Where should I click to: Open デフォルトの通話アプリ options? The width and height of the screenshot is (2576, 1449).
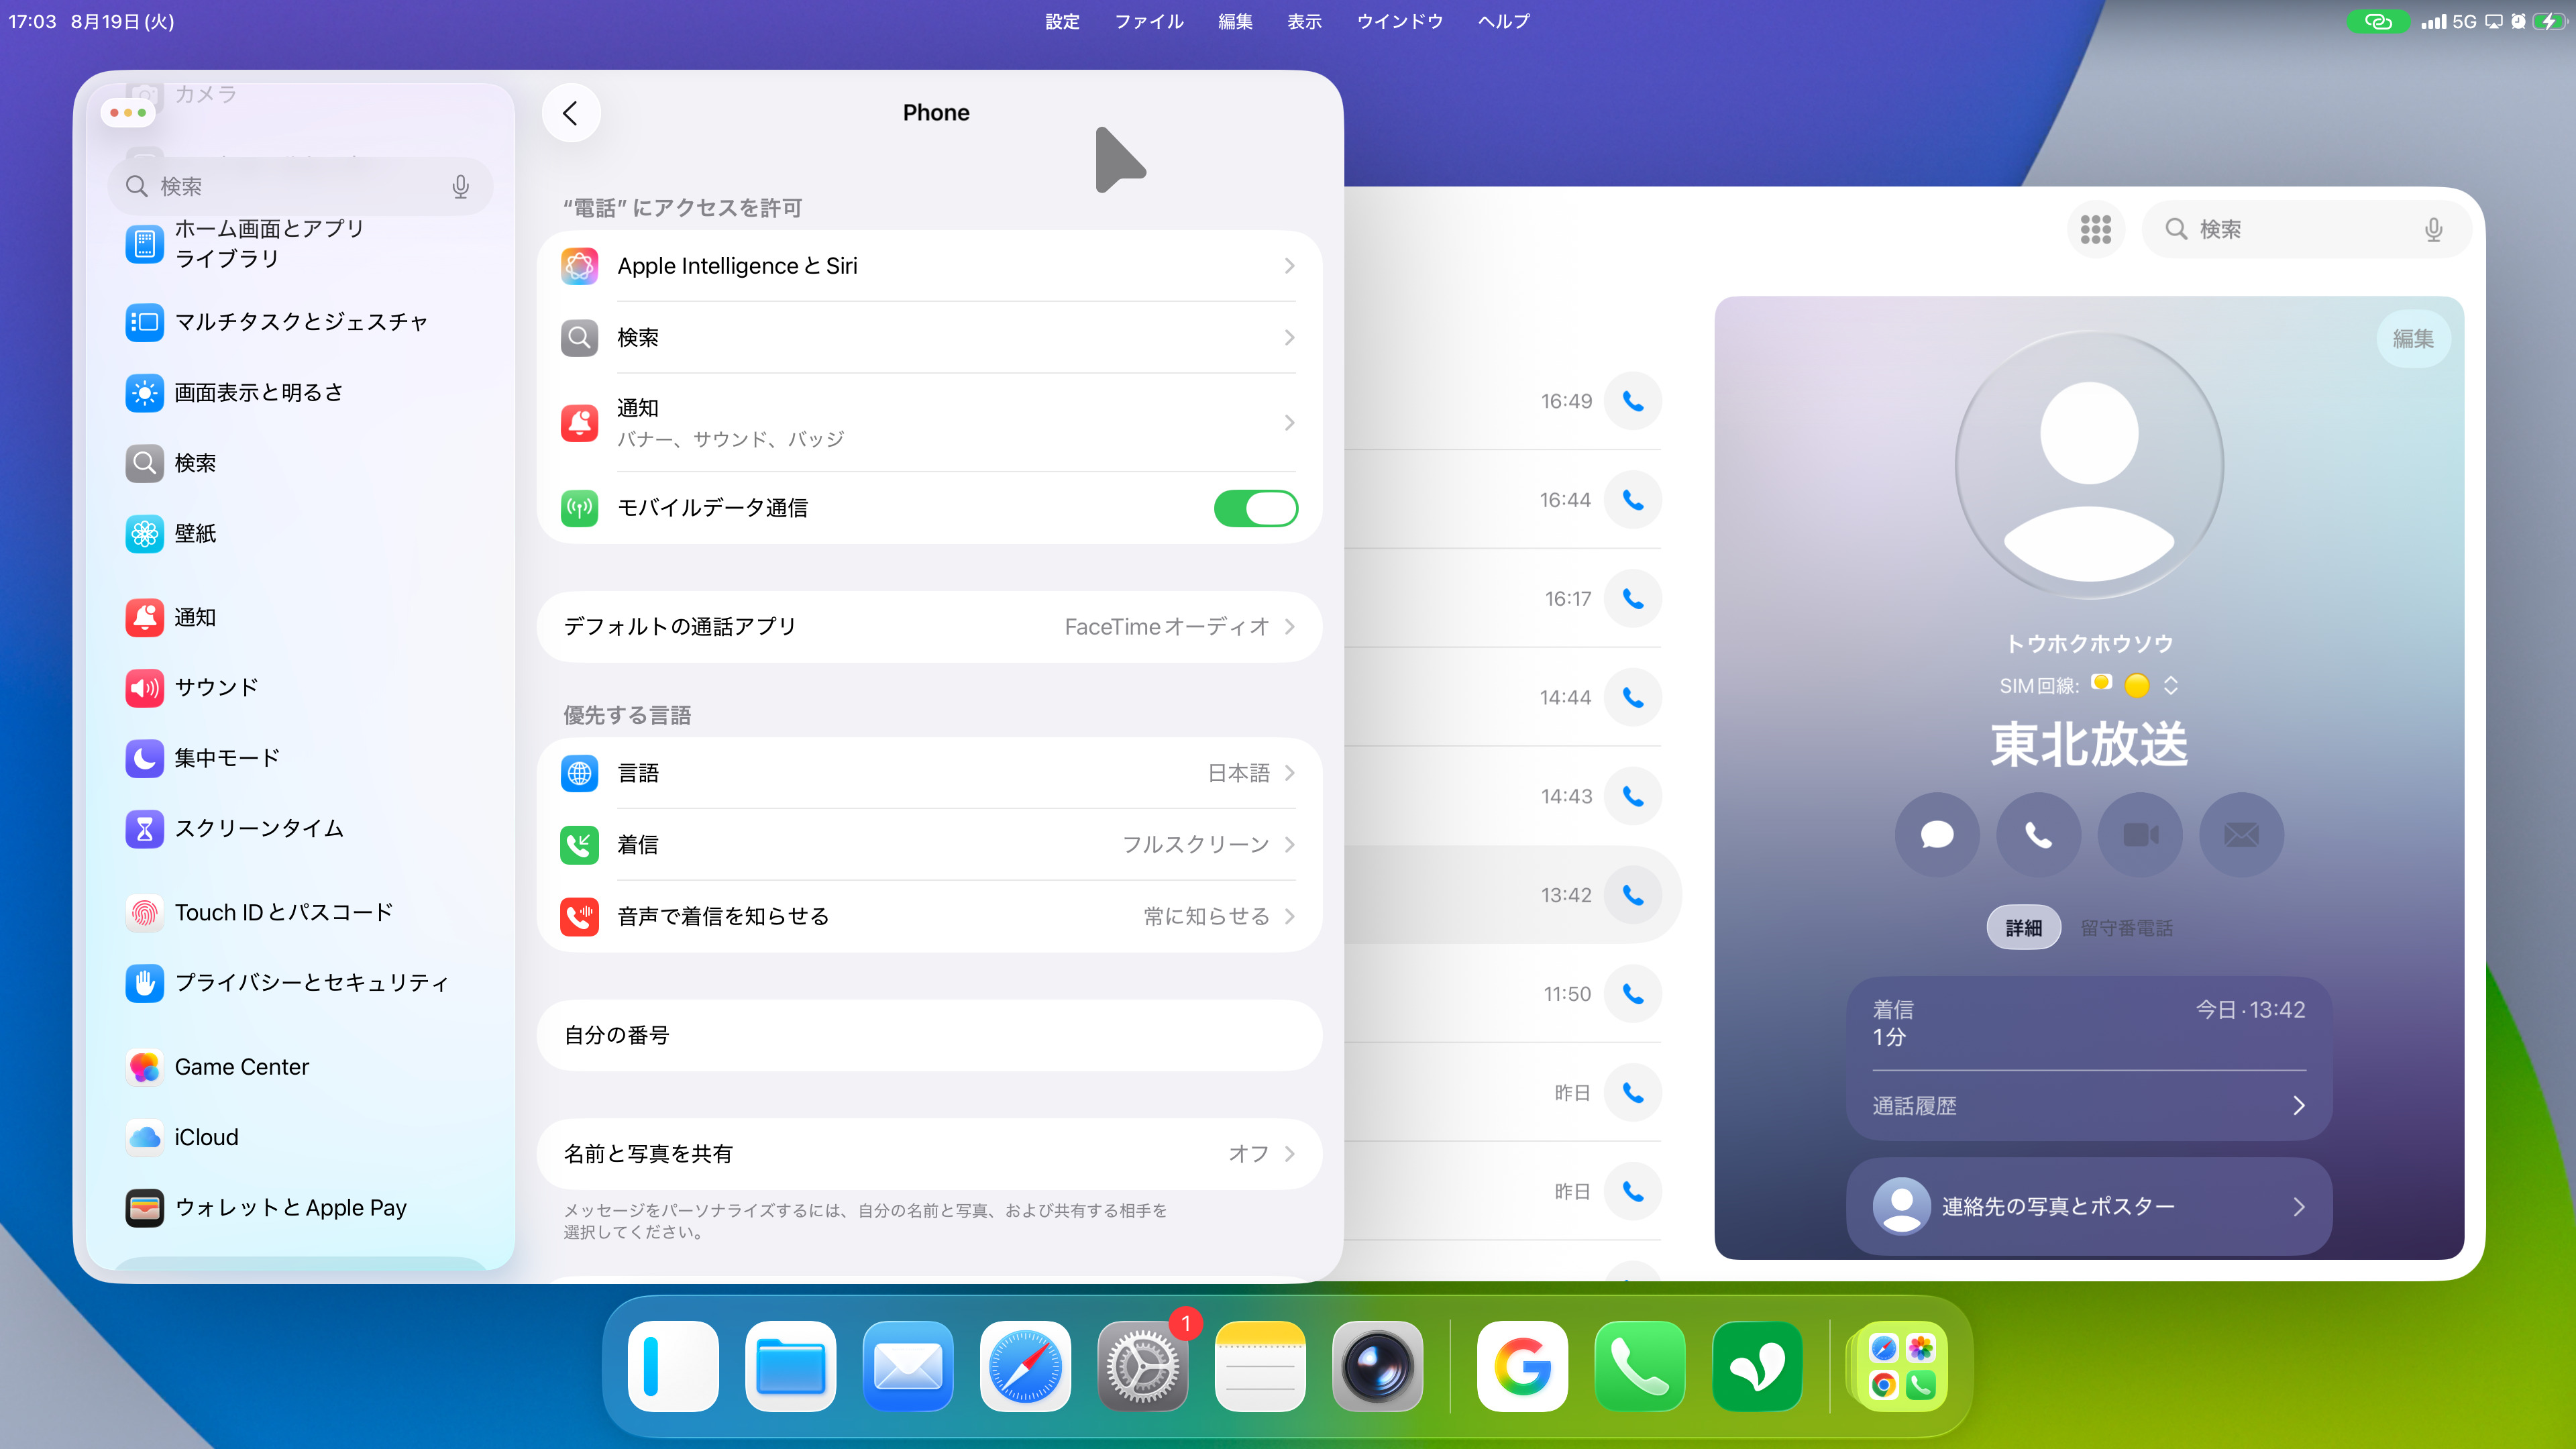click(x=929, y=627)
